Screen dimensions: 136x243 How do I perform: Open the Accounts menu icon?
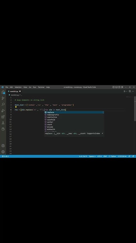click(3, 146)
